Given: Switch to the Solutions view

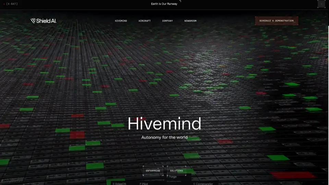Looking at the screenshot, I should click(x=176, y=171).
